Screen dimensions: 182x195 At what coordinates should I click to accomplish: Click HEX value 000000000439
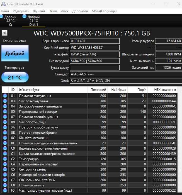pyautogui.click(x=164, y=153)
